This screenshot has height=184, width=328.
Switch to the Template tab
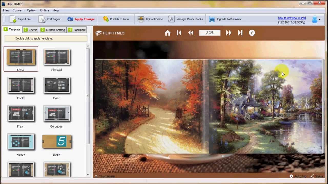click(12, 30)
